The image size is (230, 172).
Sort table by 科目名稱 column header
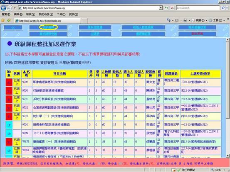point(59,73)
